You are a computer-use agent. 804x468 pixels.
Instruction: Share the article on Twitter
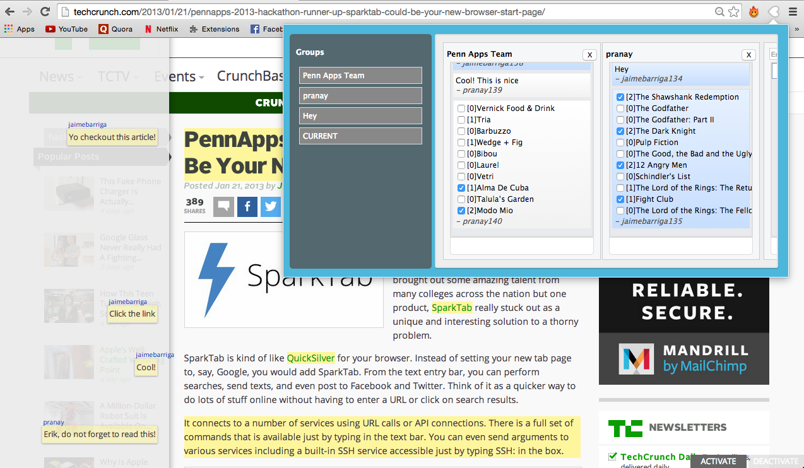(270, 207)
